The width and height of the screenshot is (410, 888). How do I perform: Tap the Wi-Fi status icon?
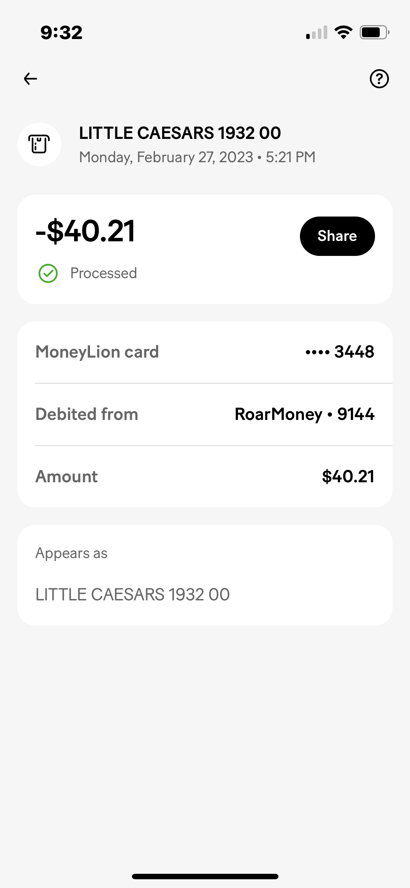coord(343,32)
